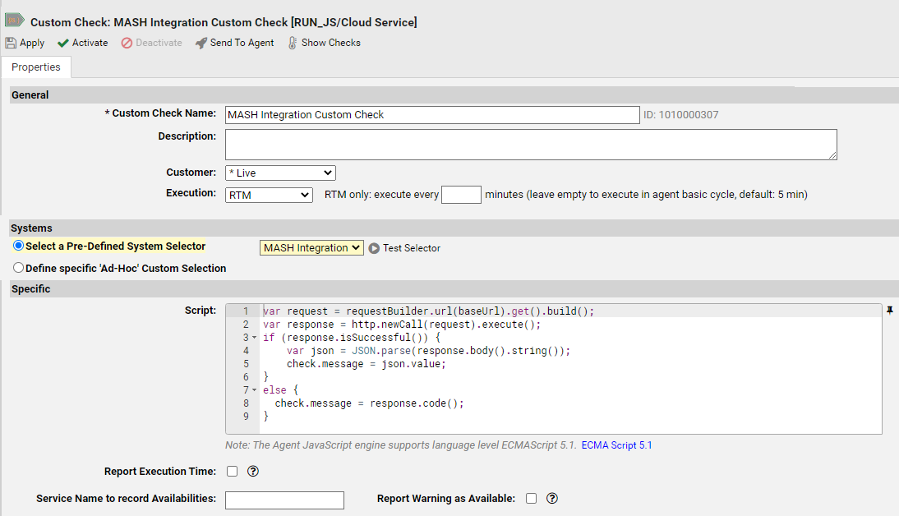Click the Service Name to record Availabilities field
The width and height of the screenshot is (899, 516).
pyautogui.click(x=284, y=500)
